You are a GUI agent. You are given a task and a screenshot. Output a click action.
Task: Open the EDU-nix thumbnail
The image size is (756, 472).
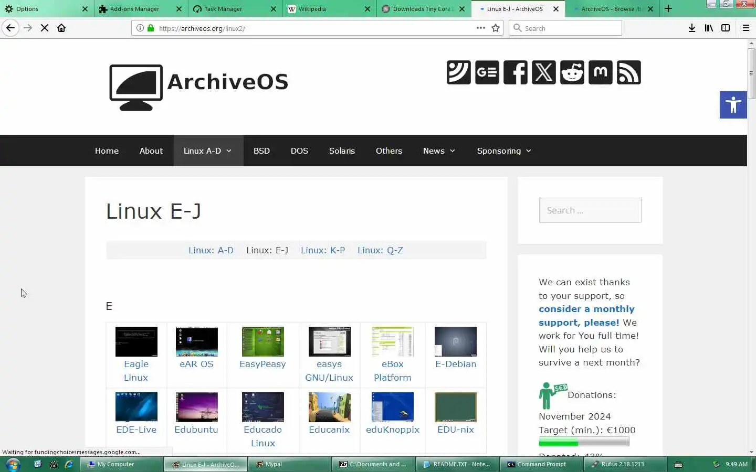(456, 407)
